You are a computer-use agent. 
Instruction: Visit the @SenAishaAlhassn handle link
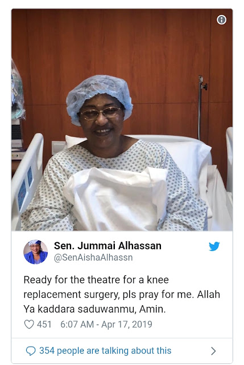point(93,258)
